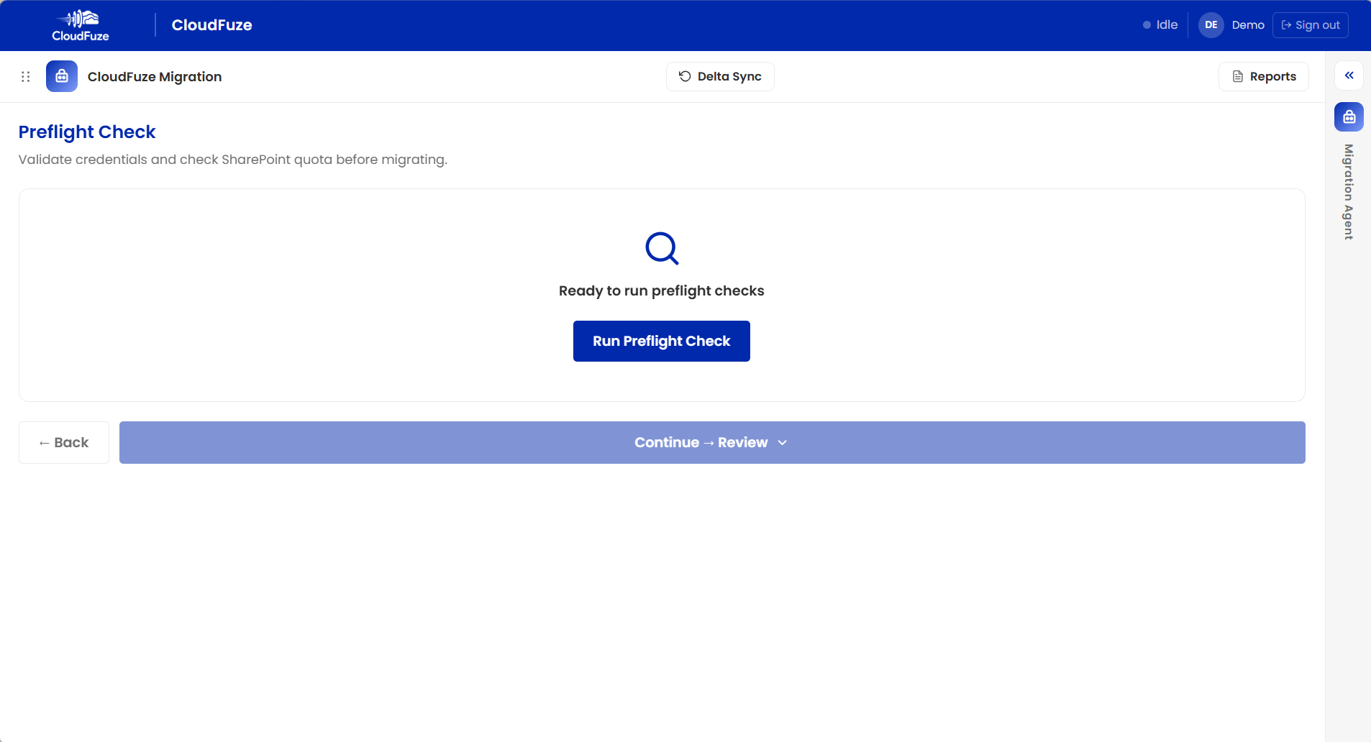1371x742 pixels.
Task: Click the CloudFuze logo in the header
Action: pos(81,25)
